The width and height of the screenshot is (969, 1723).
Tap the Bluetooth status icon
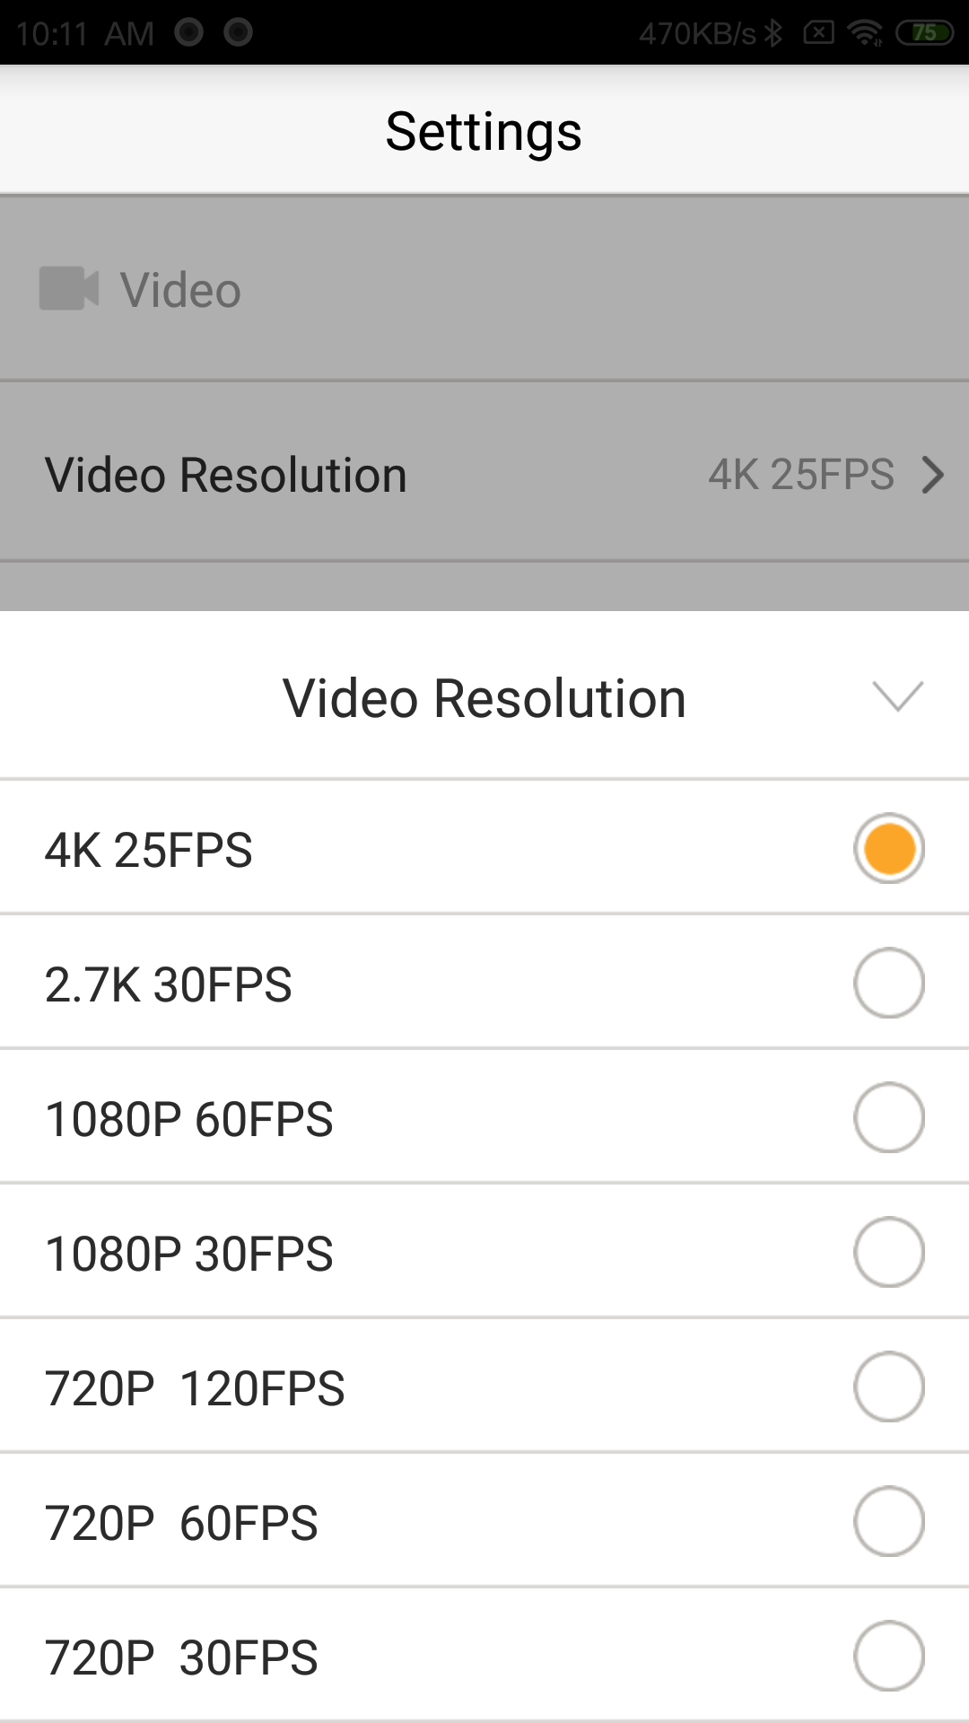[773, 33]
